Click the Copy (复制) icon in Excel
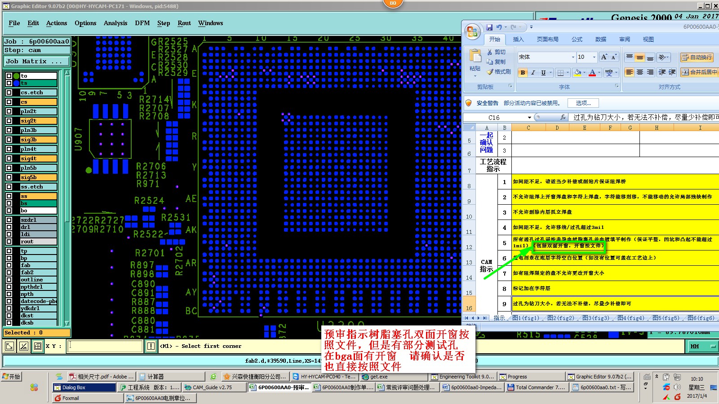 click(490, 61)
